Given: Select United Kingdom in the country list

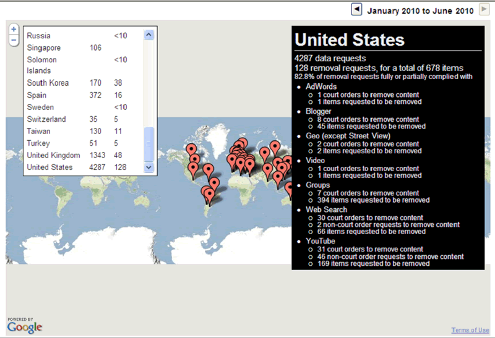Looking at the screenshot, I should (53, 156).
